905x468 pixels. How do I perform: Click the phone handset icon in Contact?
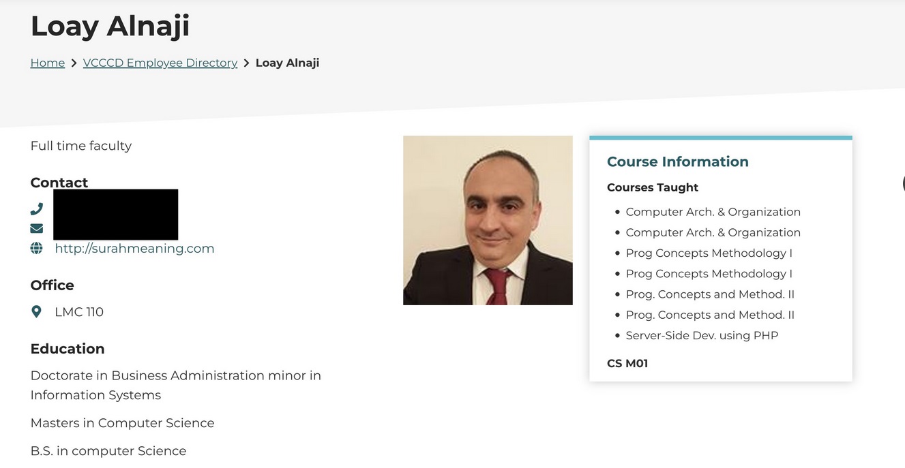click(x=36, y=208)
